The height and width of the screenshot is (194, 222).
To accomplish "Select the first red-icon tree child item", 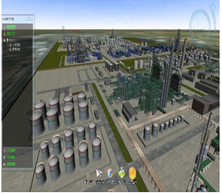I will point(15,45).
